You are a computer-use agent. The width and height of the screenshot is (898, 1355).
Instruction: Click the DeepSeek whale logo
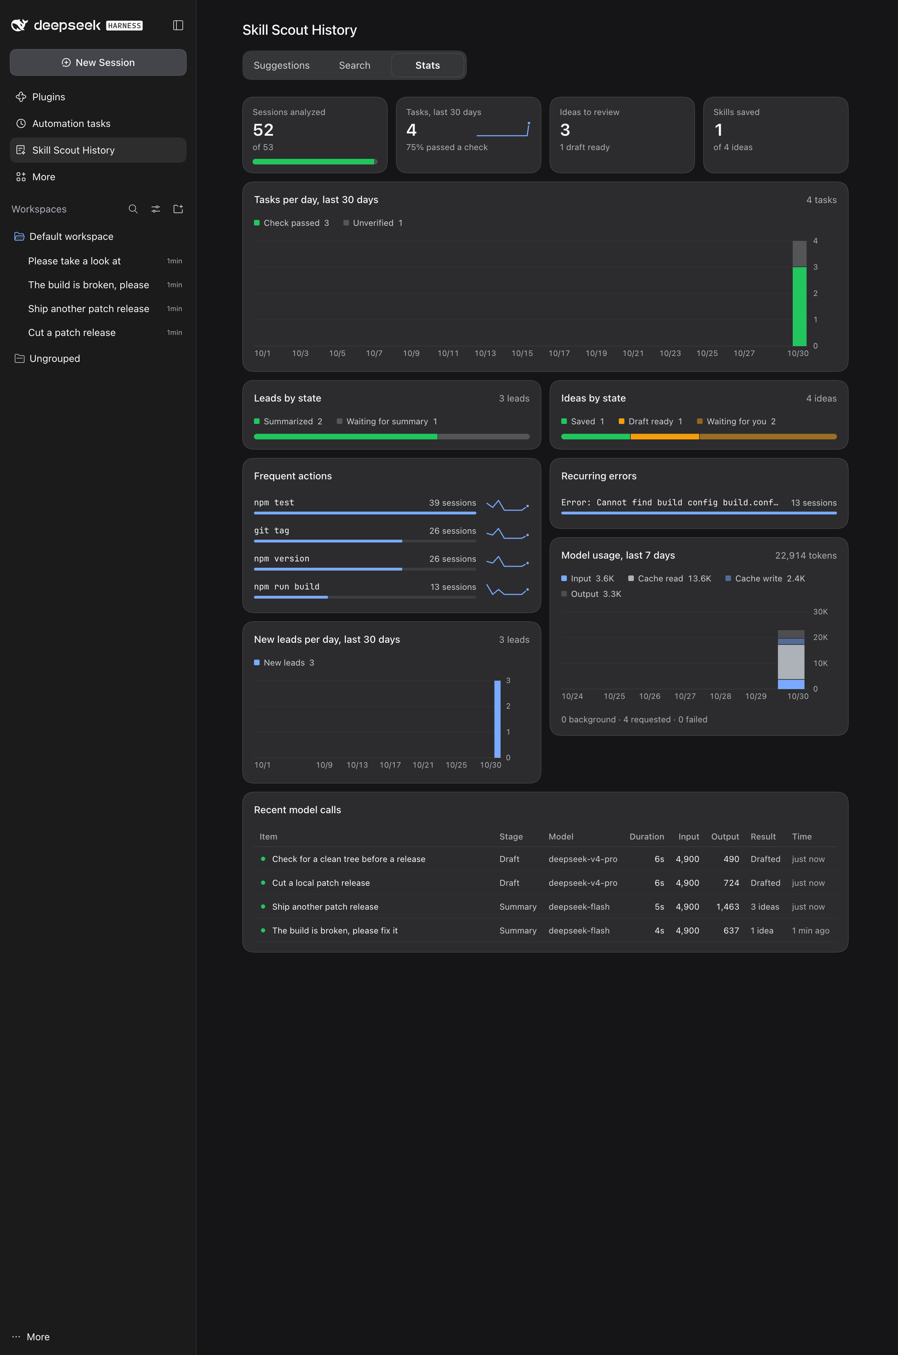(20, 25)
